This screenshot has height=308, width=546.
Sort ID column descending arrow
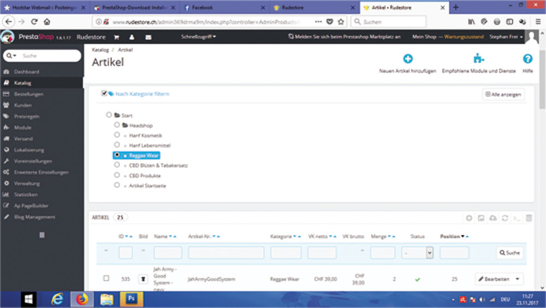coord(127,236)
